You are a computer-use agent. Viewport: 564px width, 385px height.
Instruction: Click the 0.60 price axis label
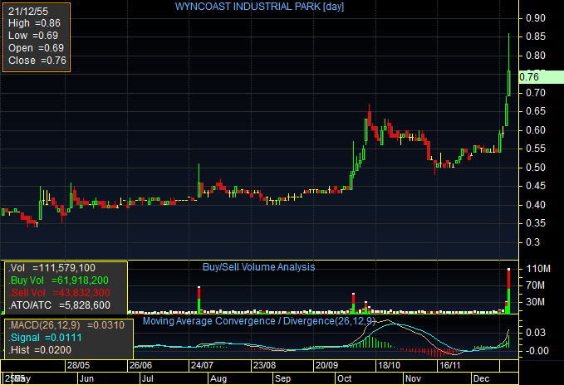click(x=536, y=130)
